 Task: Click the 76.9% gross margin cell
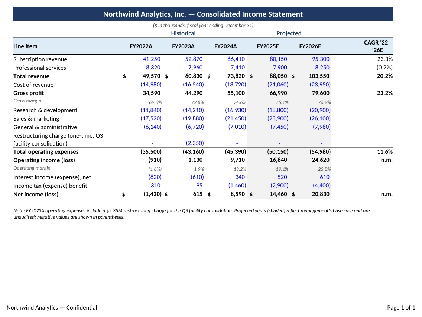[324, 102]
